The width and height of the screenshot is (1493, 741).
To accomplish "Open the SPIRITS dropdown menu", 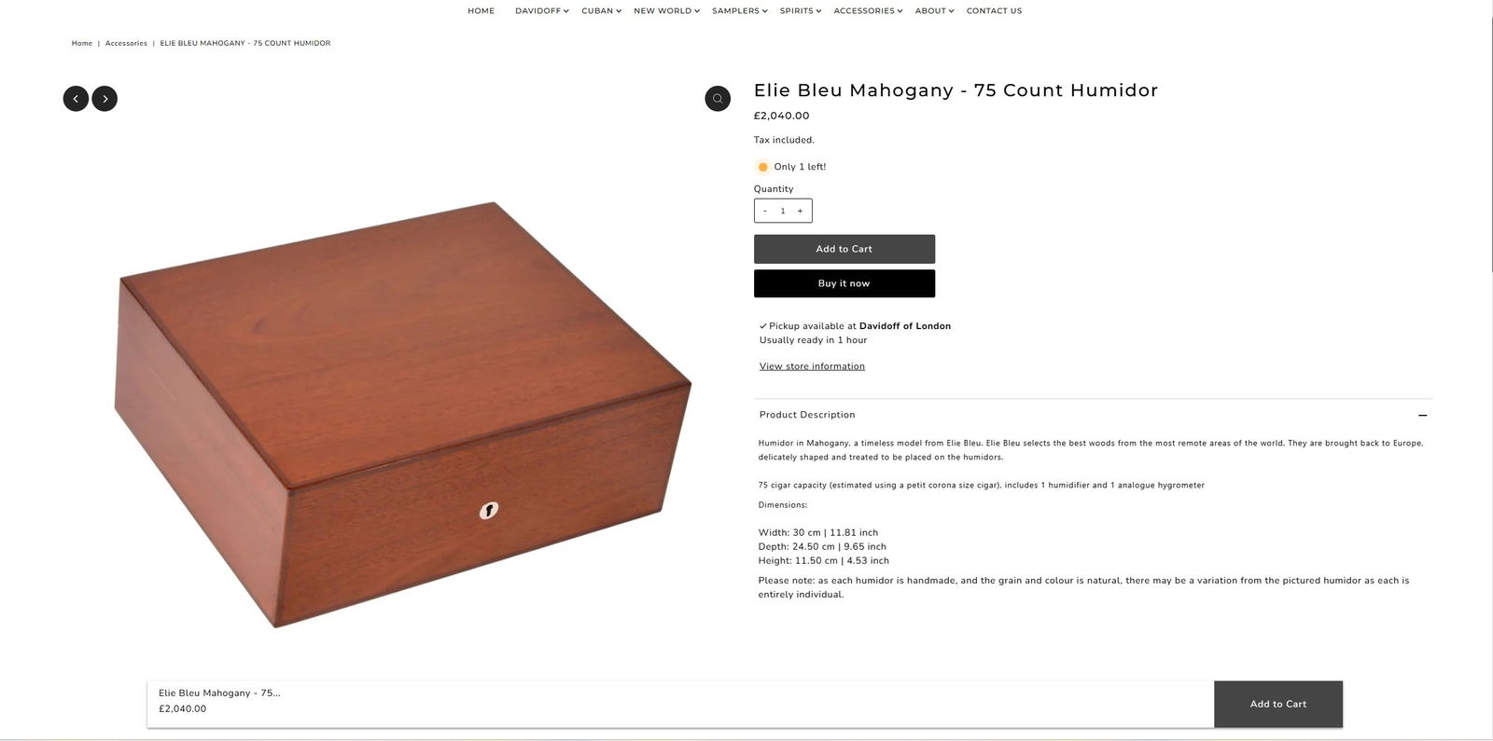I will coord(799,10).
